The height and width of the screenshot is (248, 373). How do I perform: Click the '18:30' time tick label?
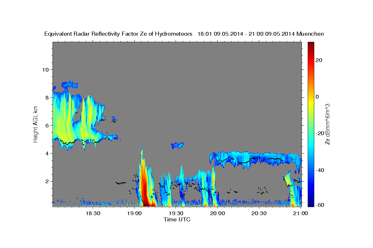point(93,214)
